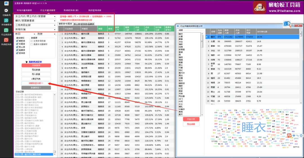Select the 纯棉 row in the analysis table
The image size is (304, 158).
(x=253, y=60)
